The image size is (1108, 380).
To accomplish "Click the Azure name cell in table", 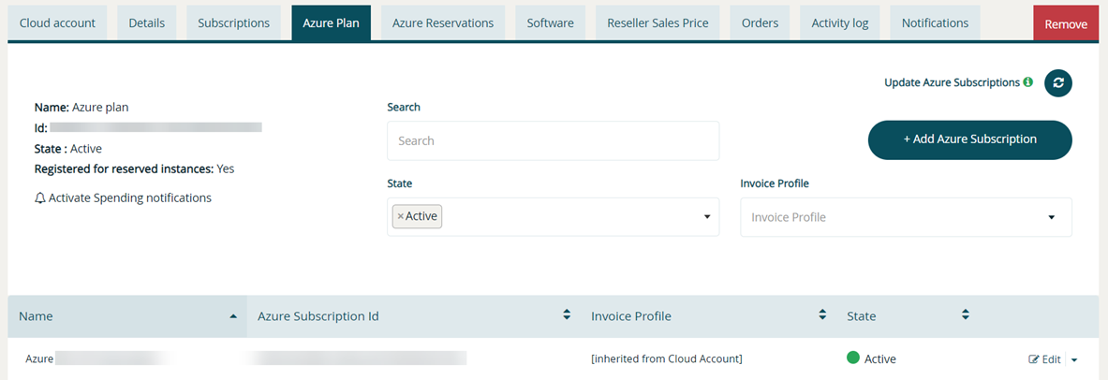I will click(39, 358).
